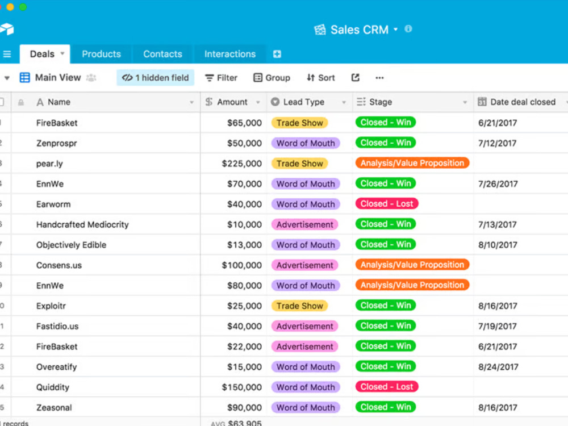Click Trade Show tag in FireBasket $65,000 row

click(299, 123)
